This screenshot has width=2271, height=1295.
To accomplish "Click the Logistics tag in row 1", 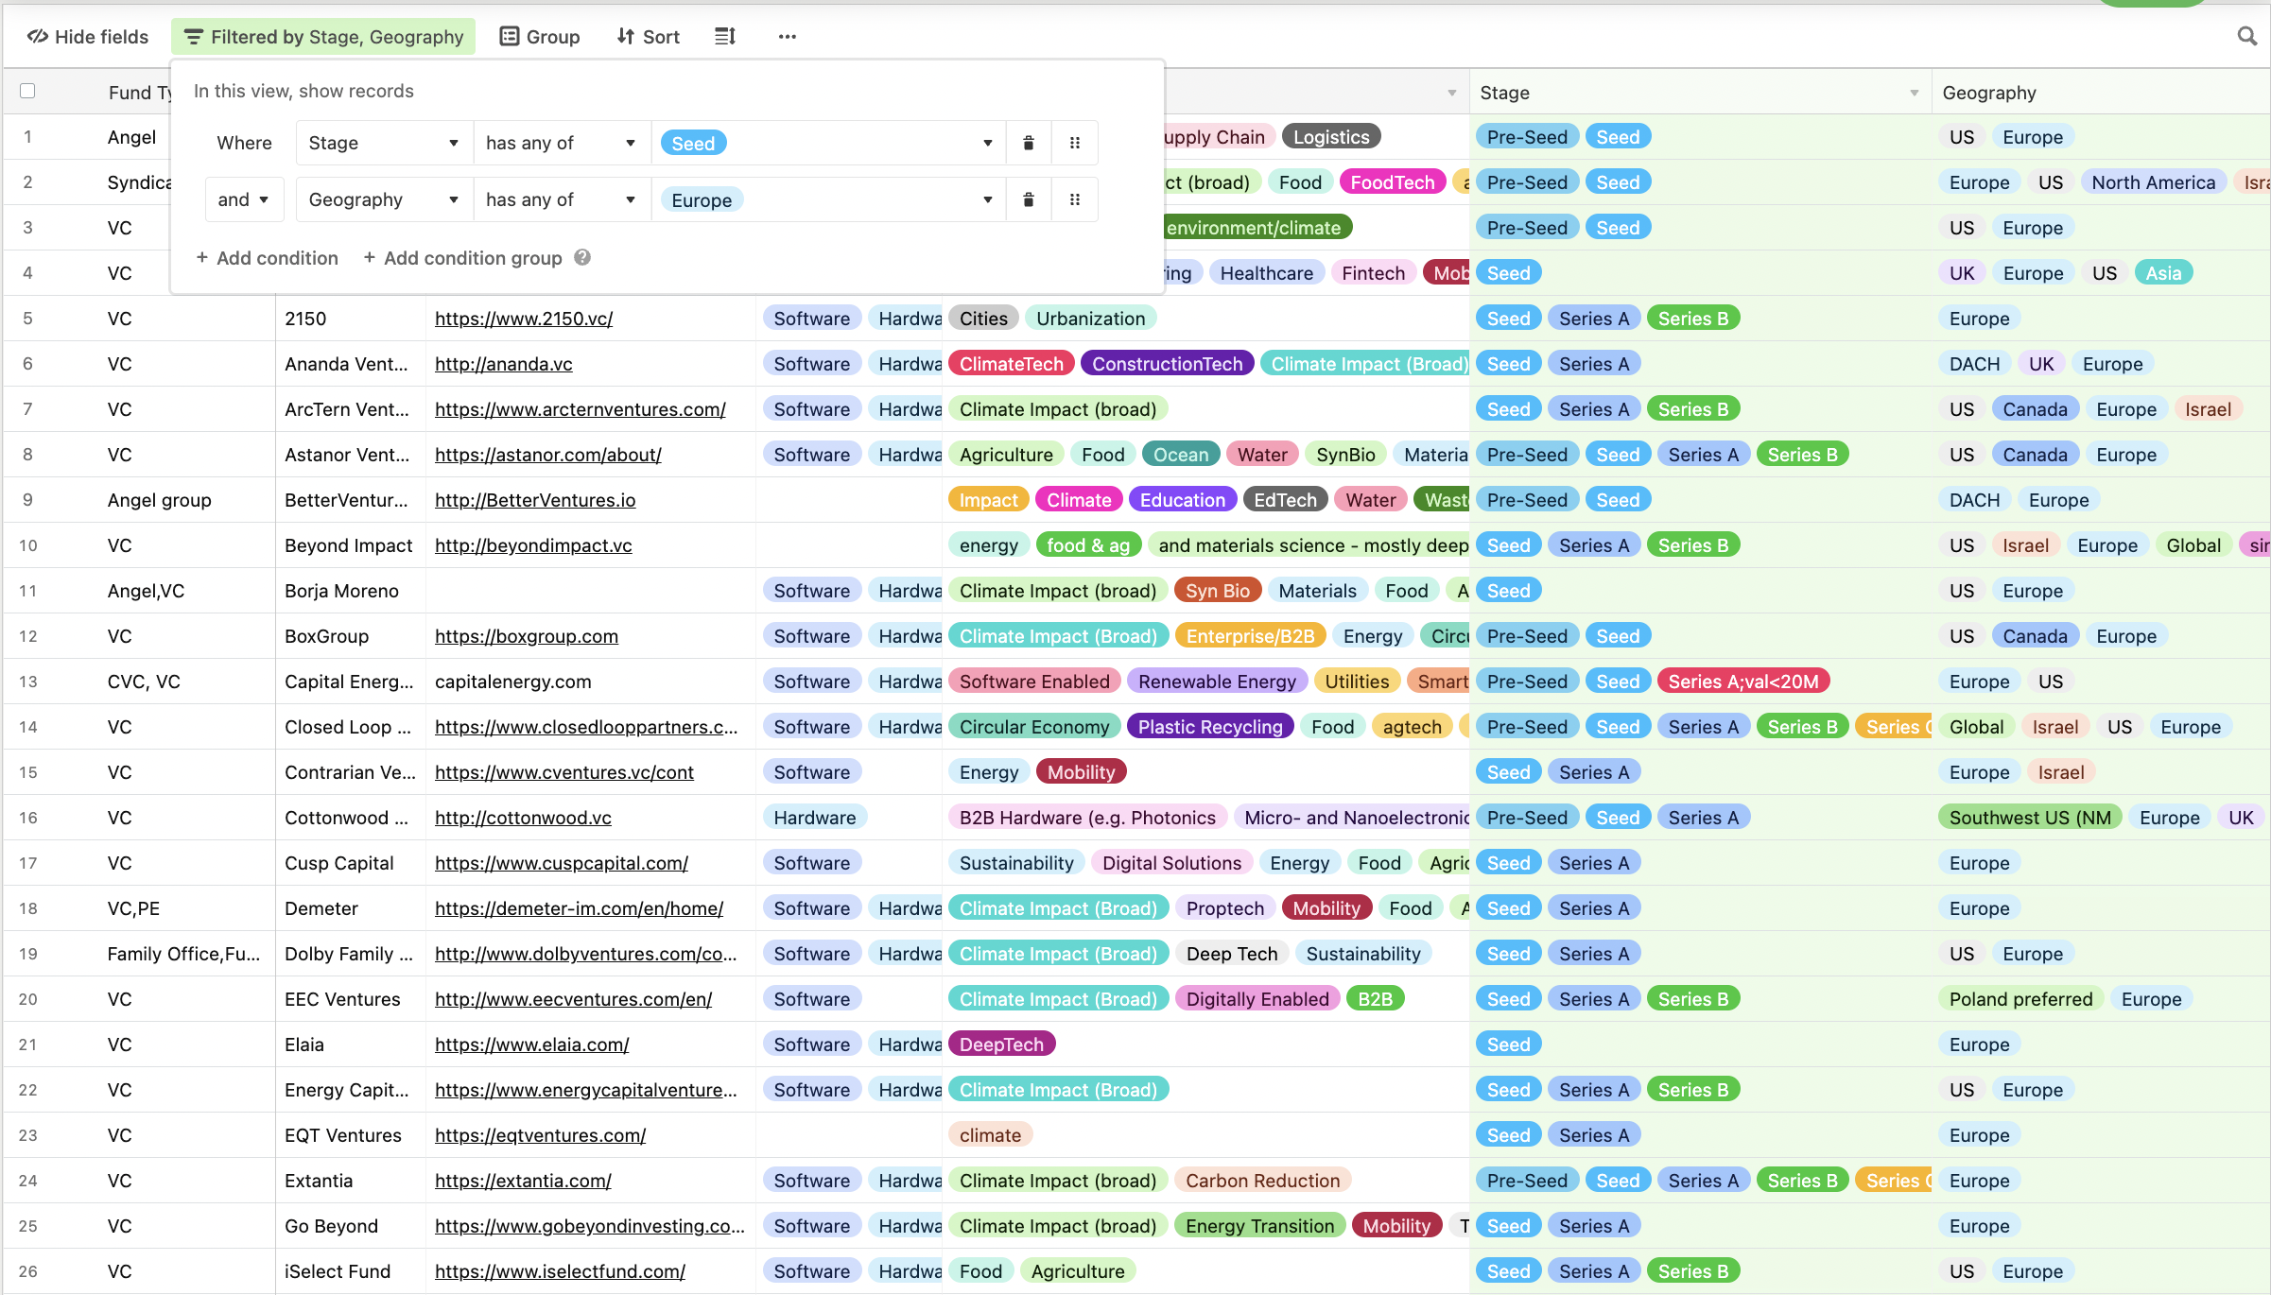I will 1331,137.
